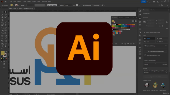This screenshot has height=95, width=170.
Task: Open the search magnifier icon
Action: point(148,2)
